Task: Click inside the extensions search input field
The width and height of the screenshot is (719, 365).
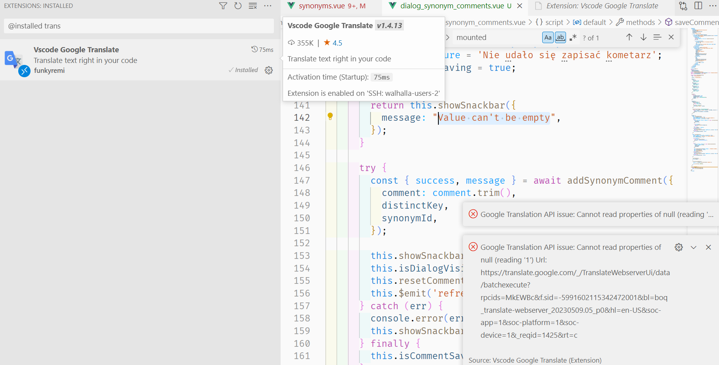Action: point(139,26)
